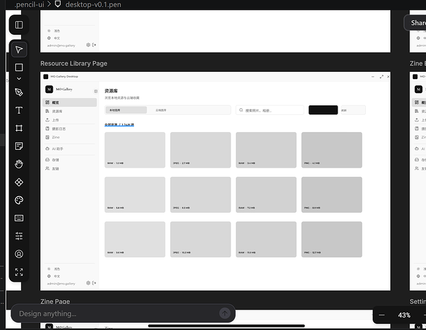Screen dimensions: 426x330
Task: Select the JPEG · 2.7 MB thumbnail
Action: (201, 150)
